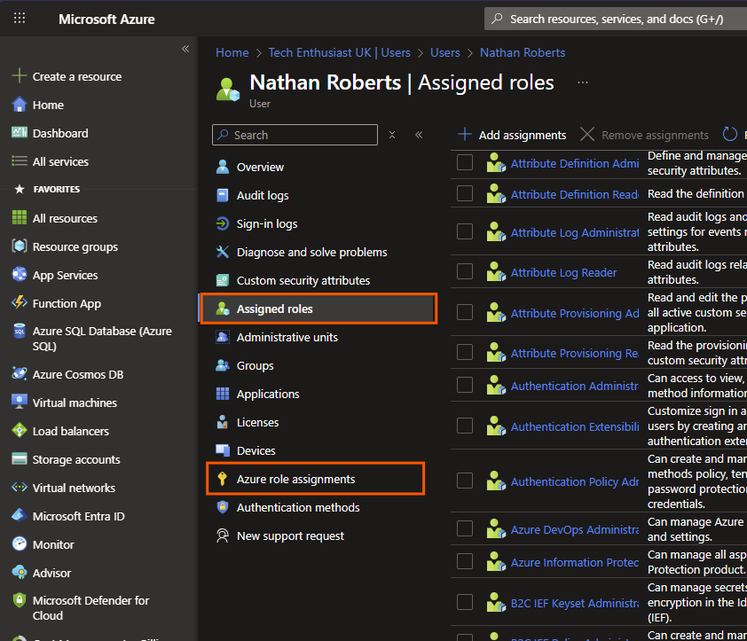Screen dimensions: 747x641
Task: Select the Azure DevOps Administrator checkbox
Action: [x=465, y=529]
